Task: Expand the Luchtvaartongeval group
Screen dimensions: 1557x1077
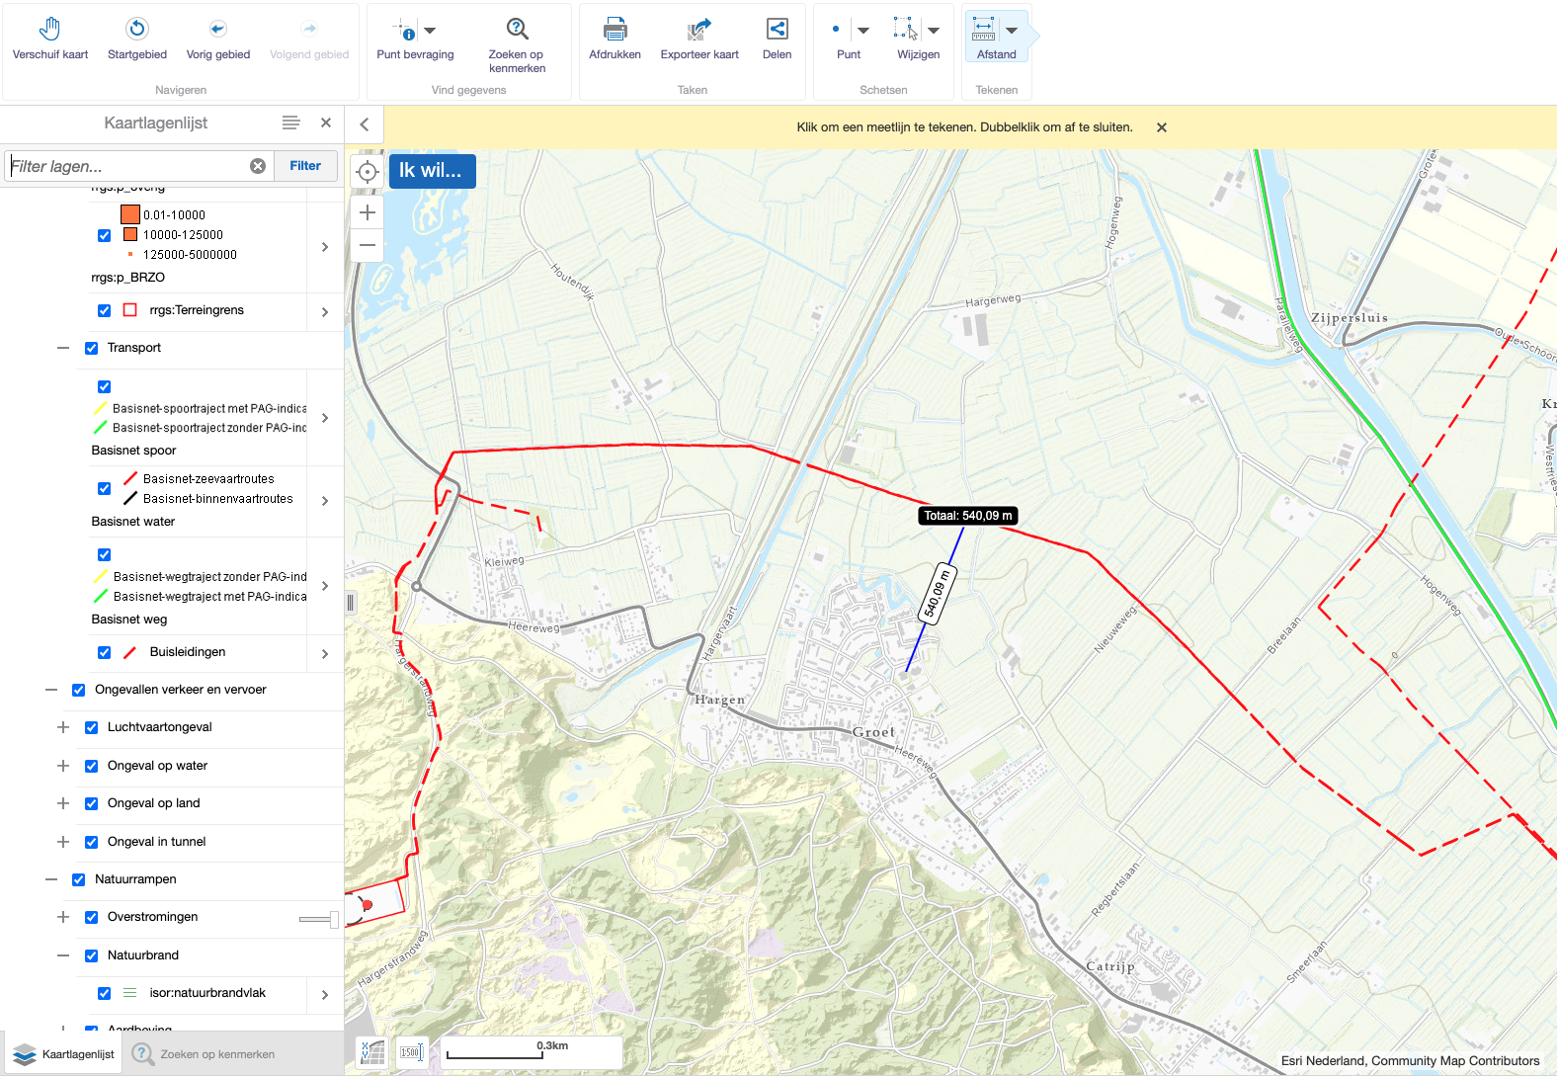Action: [x=63, y=727]
